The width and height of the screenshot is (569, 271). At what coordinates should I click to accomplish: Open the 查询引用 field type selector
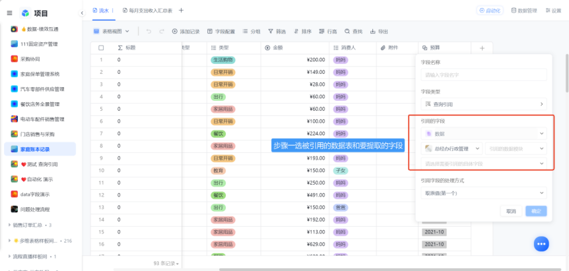pyautogui.click(x=484, y=104)
